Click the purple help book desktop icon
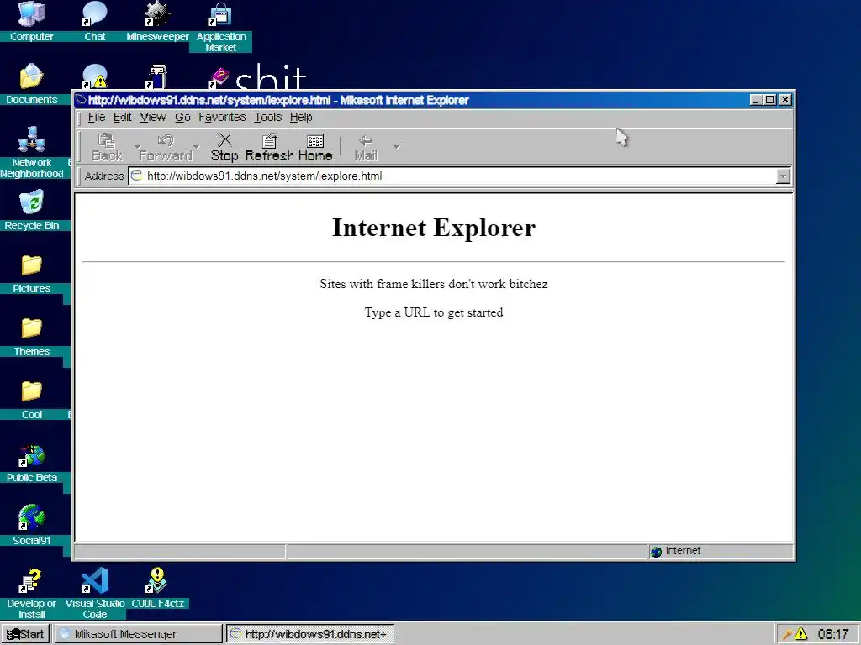 point(219,78)
